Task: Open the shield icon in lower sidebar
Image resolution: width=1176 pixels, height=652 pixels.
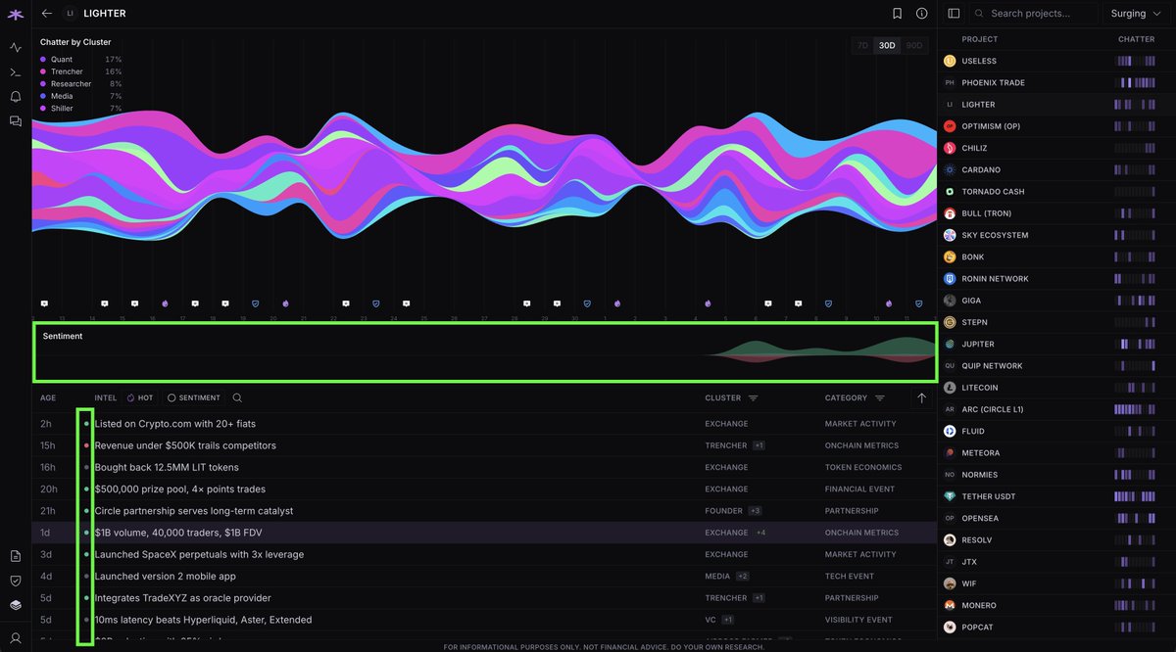Action: (15, 581)
